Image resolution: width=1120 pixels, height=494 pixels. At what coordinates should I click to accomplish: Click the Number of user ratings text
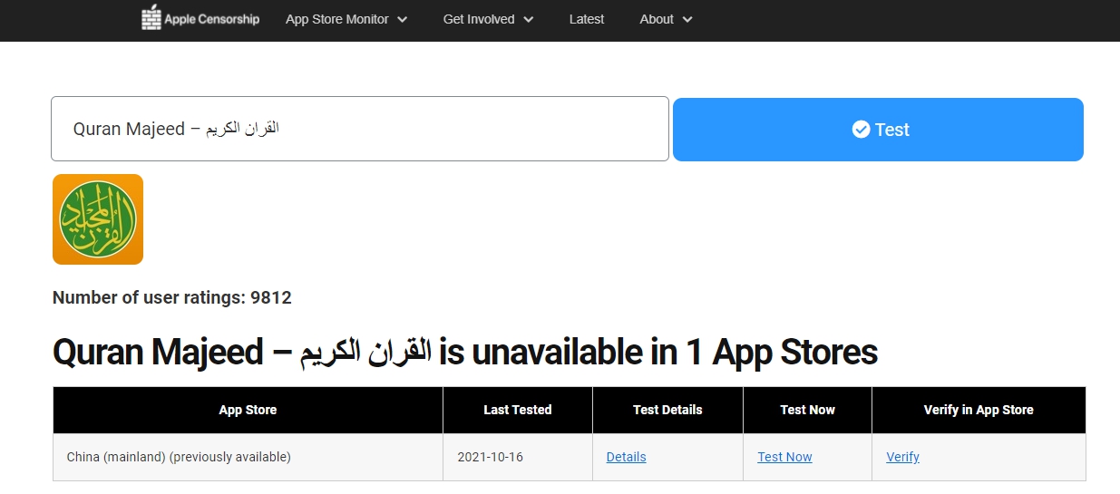pos(172,297)
